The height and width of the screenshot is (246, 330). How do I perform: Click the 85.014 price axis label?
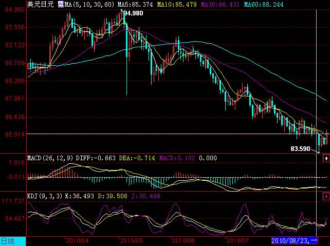tap(15, 134)
